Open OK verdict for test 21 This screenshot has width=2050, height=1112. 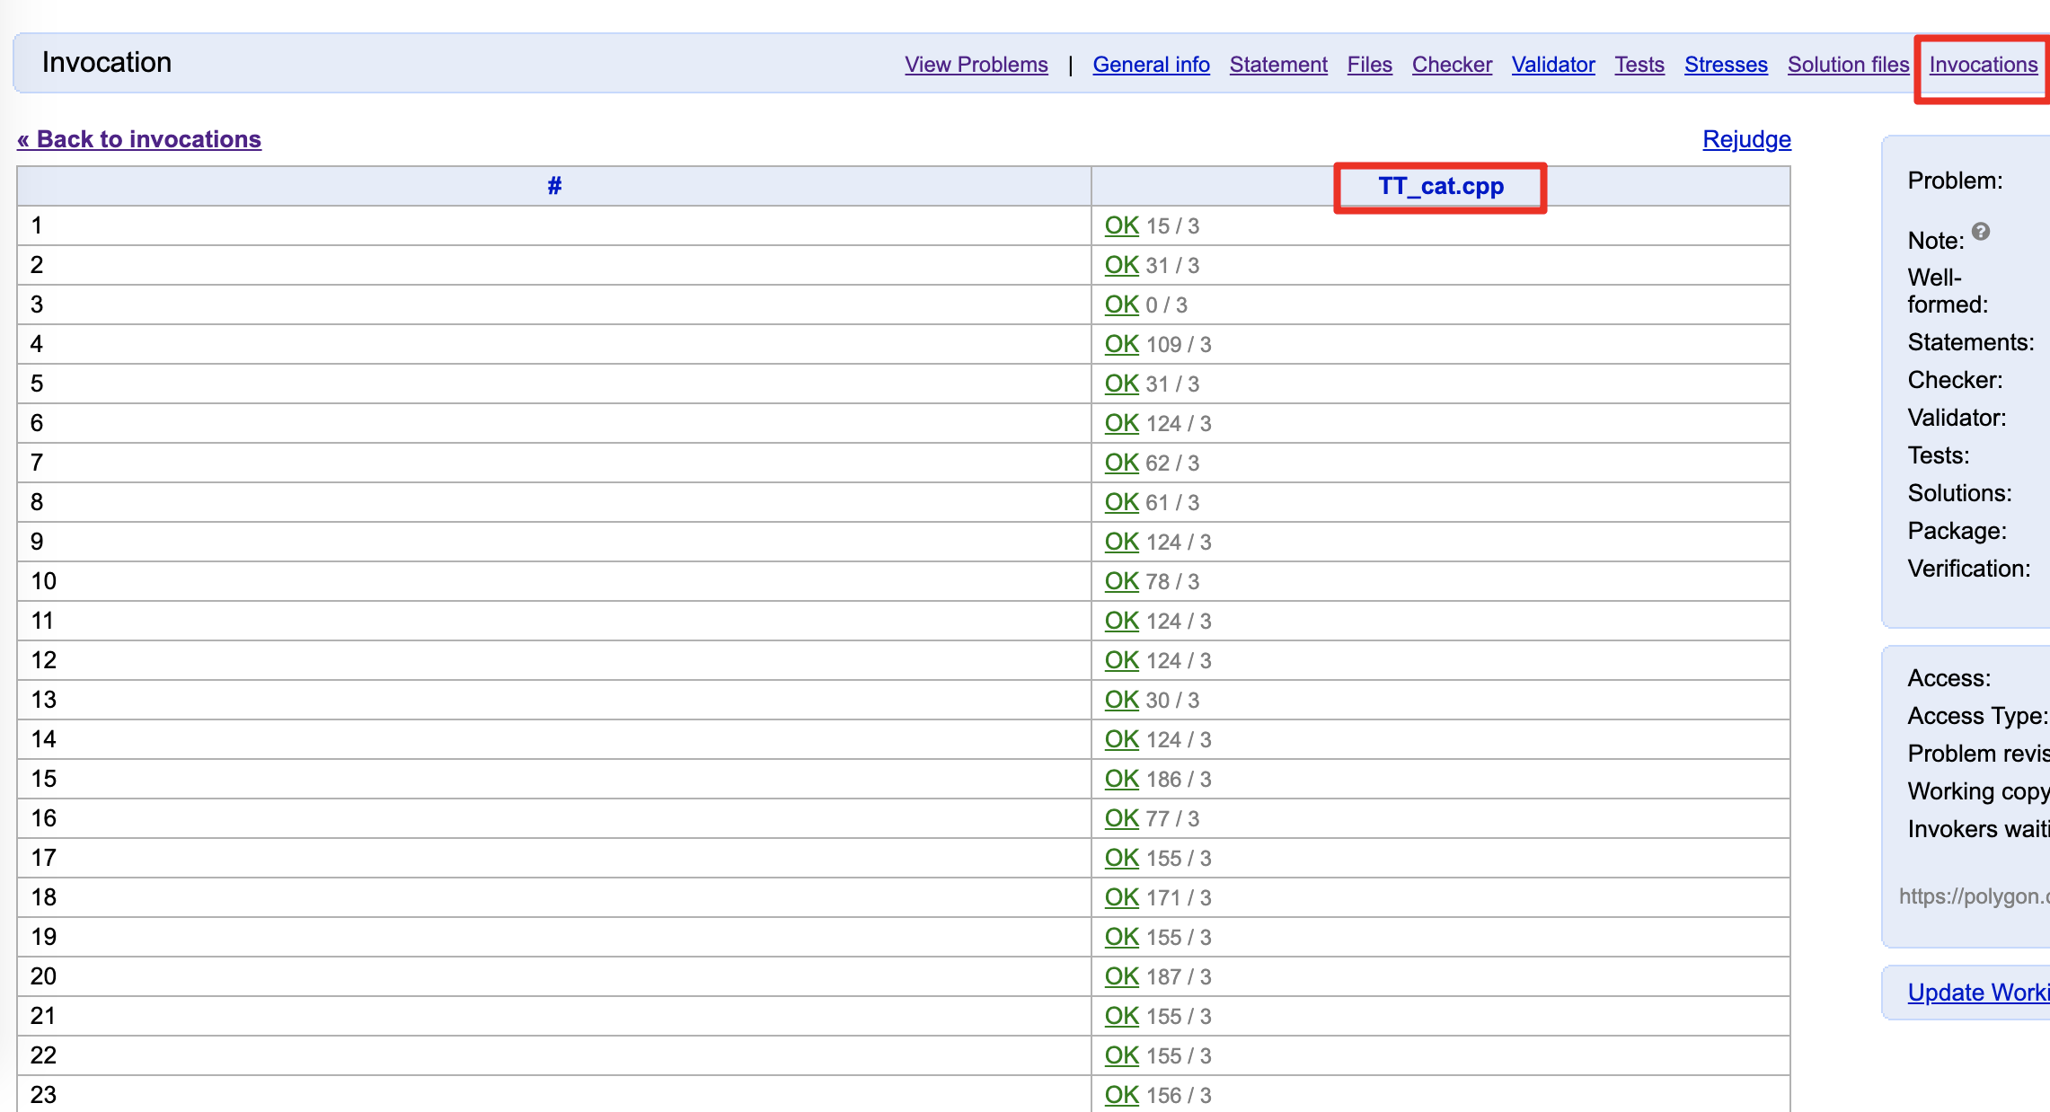coord(1122,1016)
